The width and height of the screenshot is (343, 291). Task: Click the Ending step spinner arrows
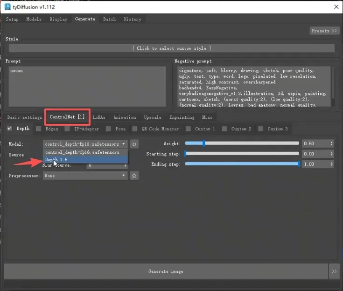[332, 164]
